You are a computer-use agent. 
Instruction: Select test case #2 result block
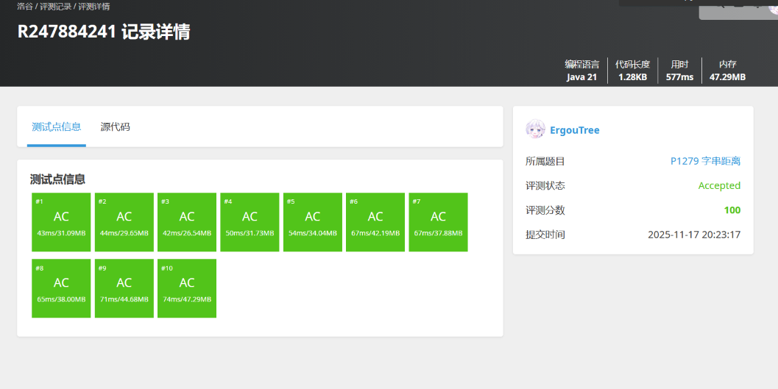coord(124,222)
